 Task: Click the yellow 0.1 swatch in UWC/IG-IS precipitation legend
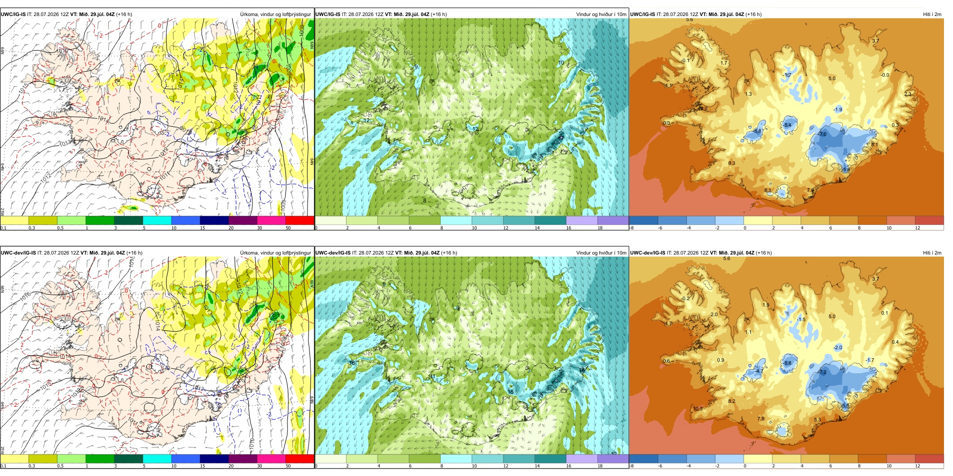pyautogui.click(x=15, y=220)
